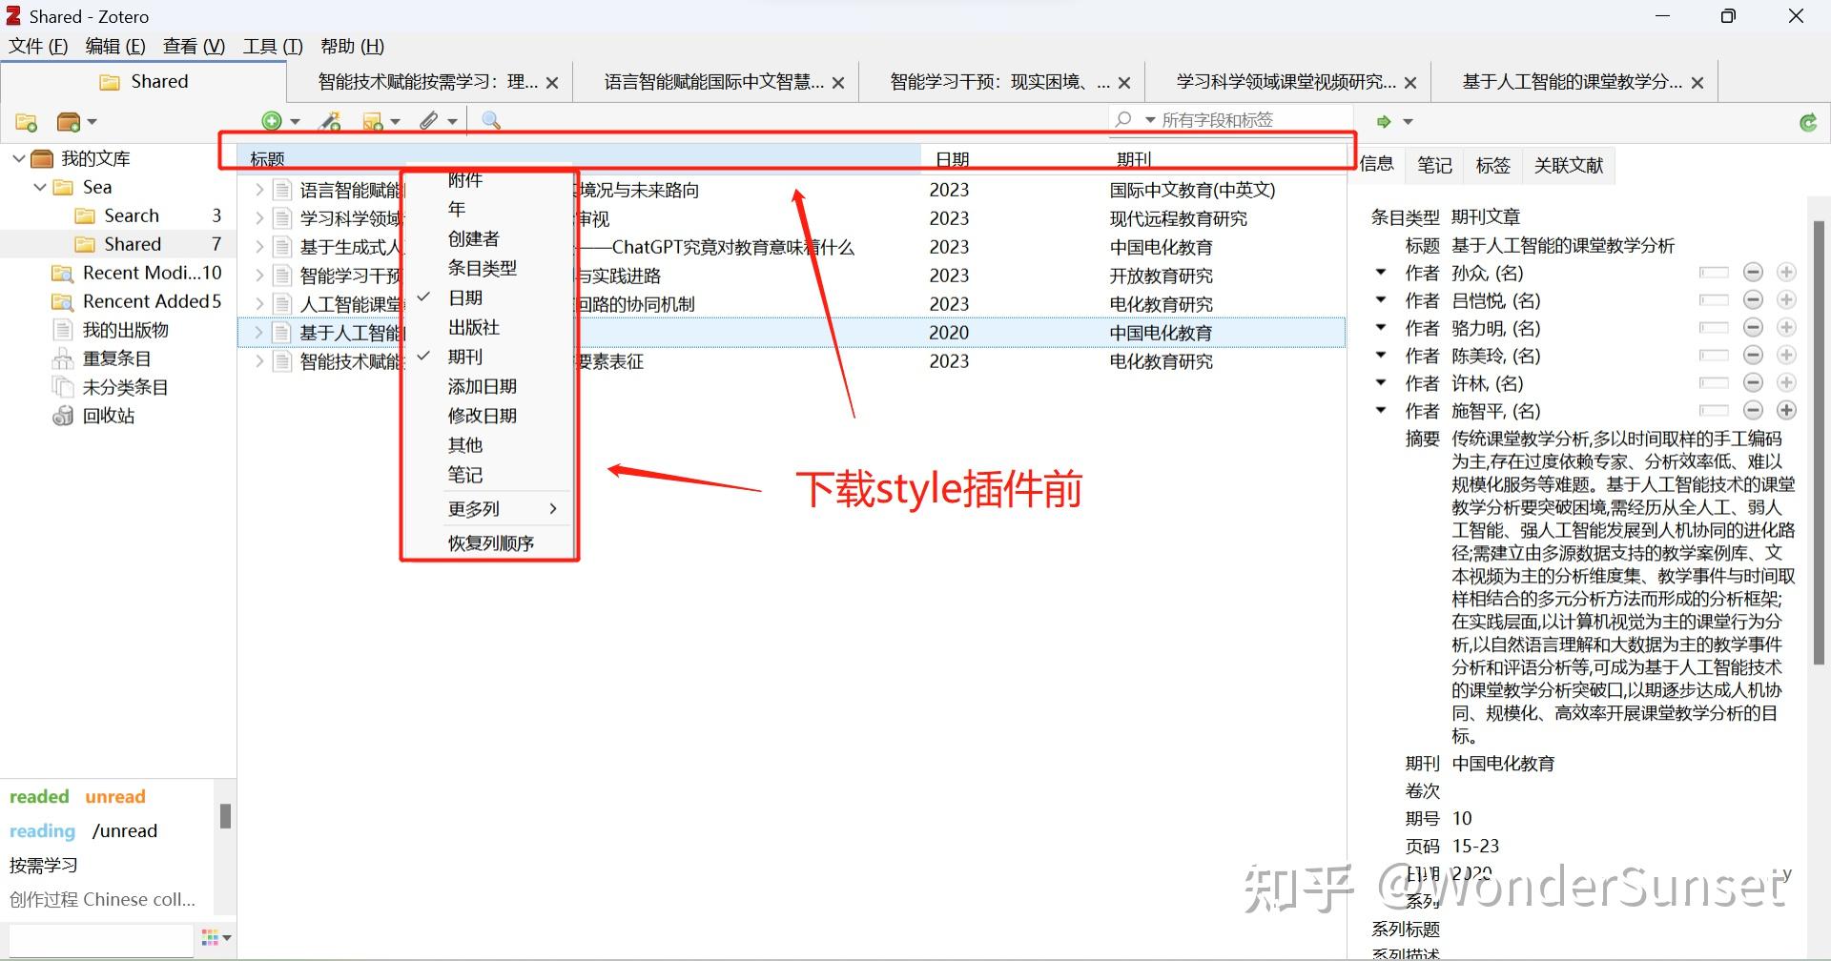Viewport: 1831px width, 961px height.
Task: Sync library with refresh icon
Action: click(x=1808, y=122)
